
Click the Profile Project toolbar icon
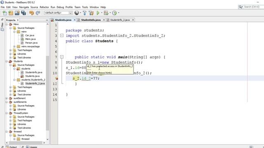pyautogui.click(x=115, y=13)
